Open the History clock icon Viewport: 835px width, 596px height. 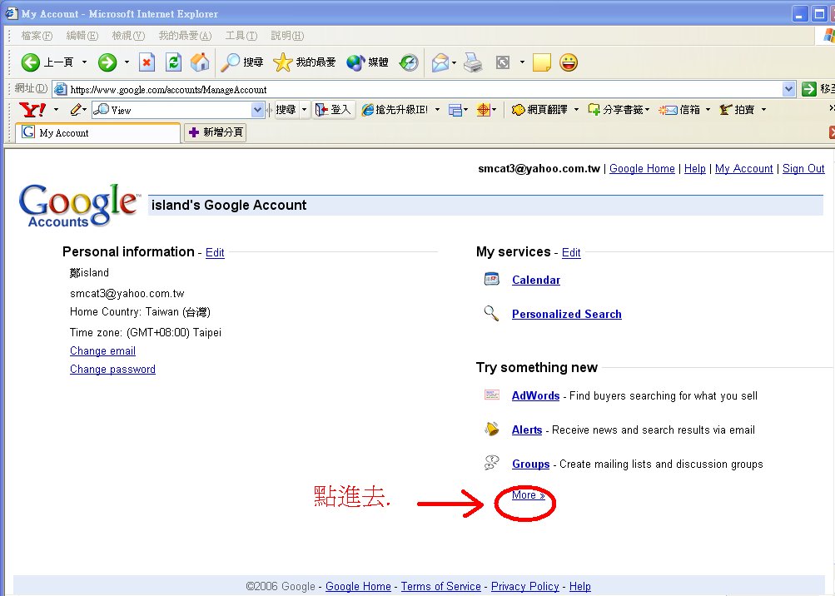coord(409,62)
